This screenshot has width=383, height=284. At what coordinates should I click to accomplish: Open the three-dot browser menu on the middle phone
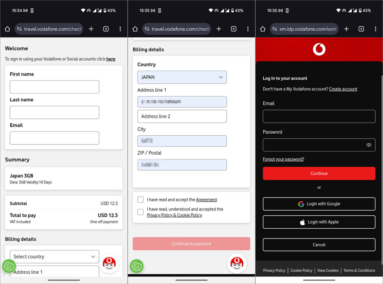[248, 29]
